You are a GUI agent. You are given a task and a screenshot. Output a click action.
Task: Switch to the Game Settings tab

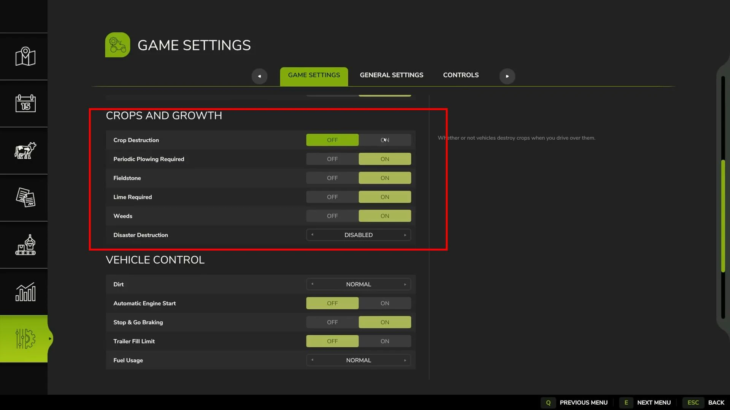tap(314, 76)
